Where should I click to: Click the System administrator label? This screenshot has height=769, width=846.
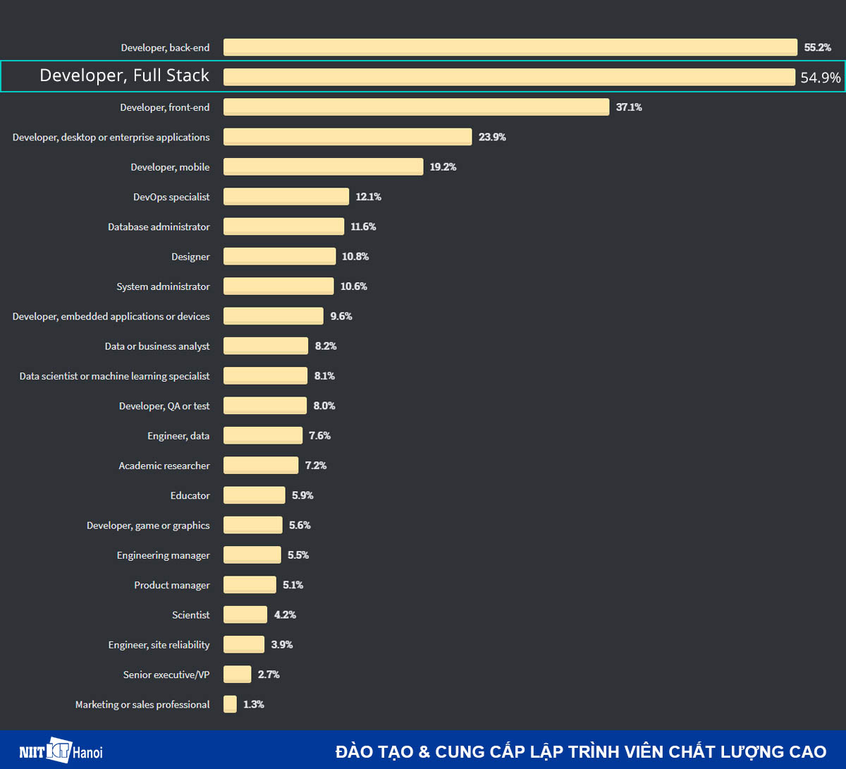[163, 286]
